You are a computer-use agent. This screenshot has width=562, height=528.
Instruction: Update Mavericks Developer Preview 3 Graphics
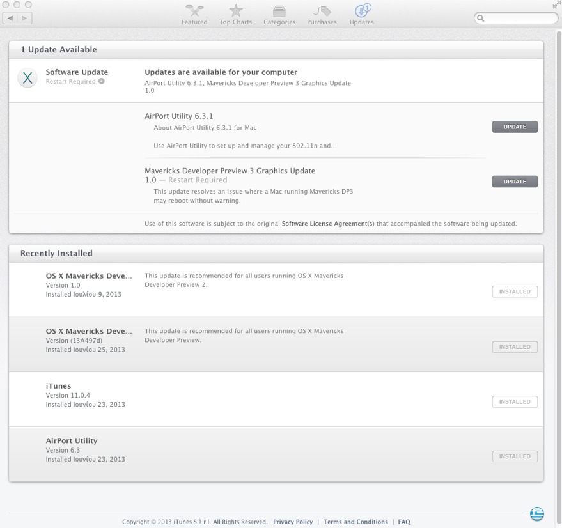(515, 182)
